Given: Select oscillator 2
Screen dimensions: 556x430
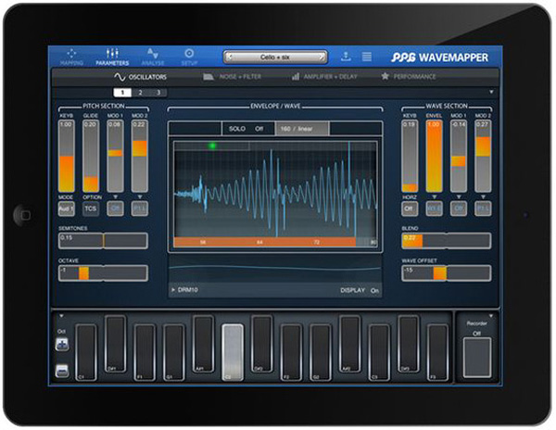Looking at the screenshot, I should 140,93.
